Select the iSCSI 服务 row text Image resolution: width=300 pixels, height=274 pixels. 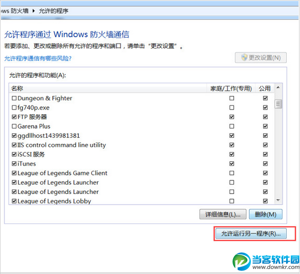click(31, 154)
